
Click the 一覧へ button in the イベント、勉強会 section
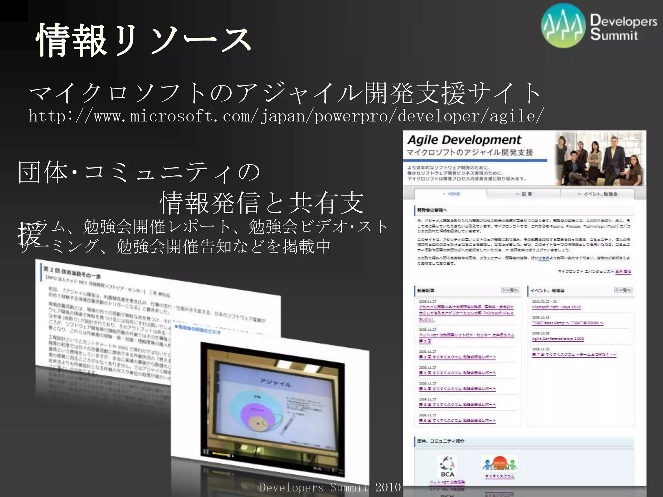(x=623, y=290)
